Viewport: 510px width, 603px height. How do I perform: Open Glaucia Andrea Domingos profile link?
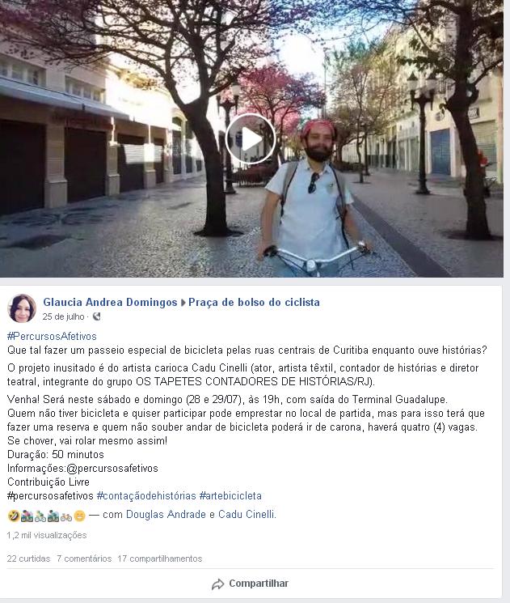pyautogui.click(x=110, y=302)
